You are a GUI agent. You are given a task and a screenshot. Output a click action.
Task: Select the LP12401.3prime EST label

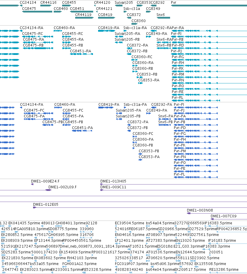129,241
